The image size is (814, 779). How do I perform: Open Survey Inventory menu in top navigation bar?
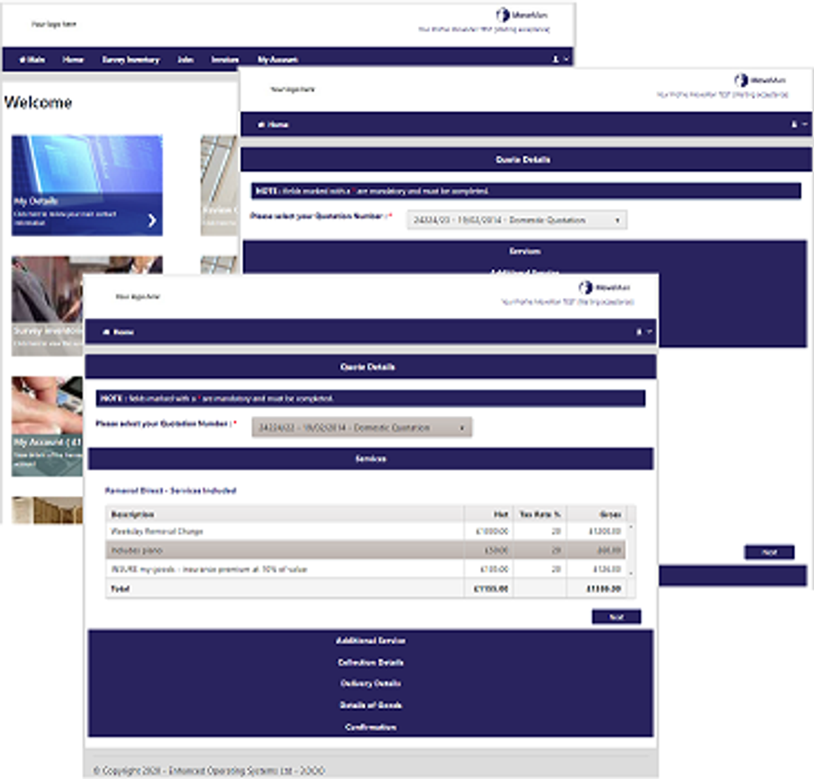130,60
